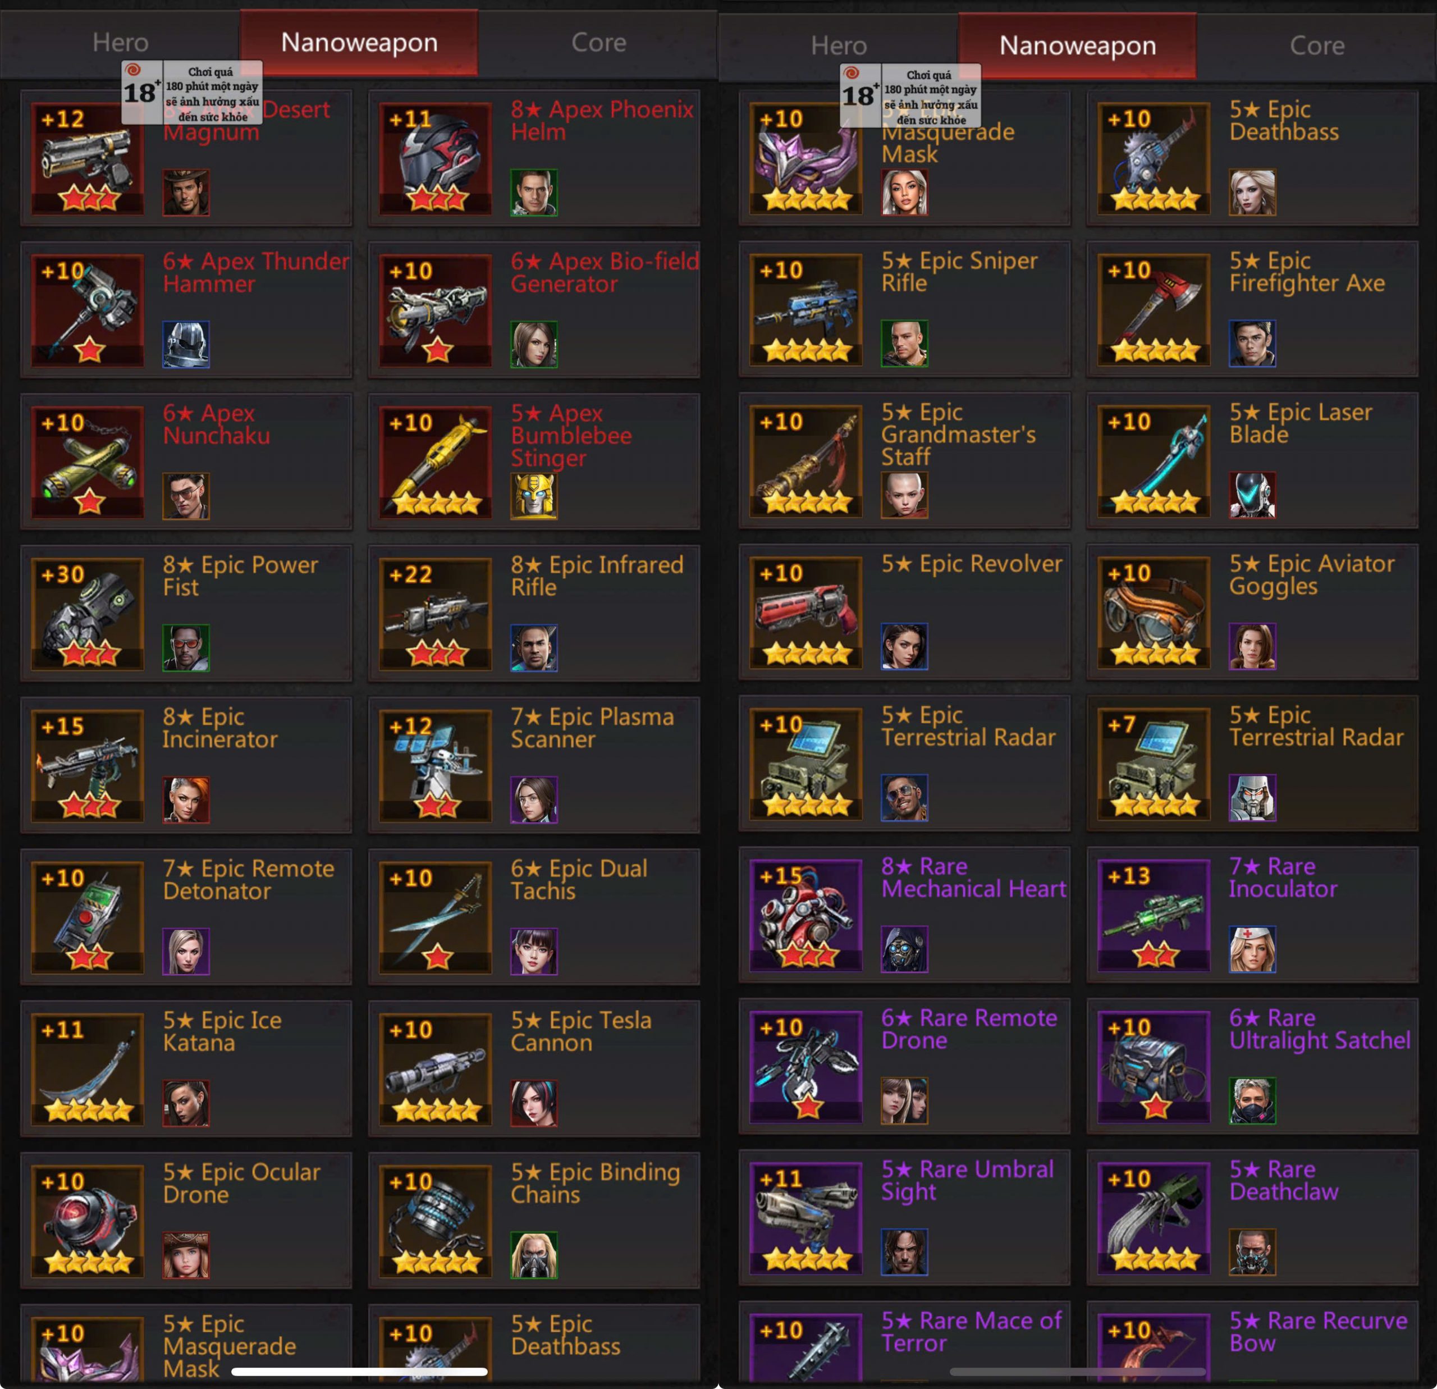Tap the Bumblebee hero portrait

coord(534,496)
